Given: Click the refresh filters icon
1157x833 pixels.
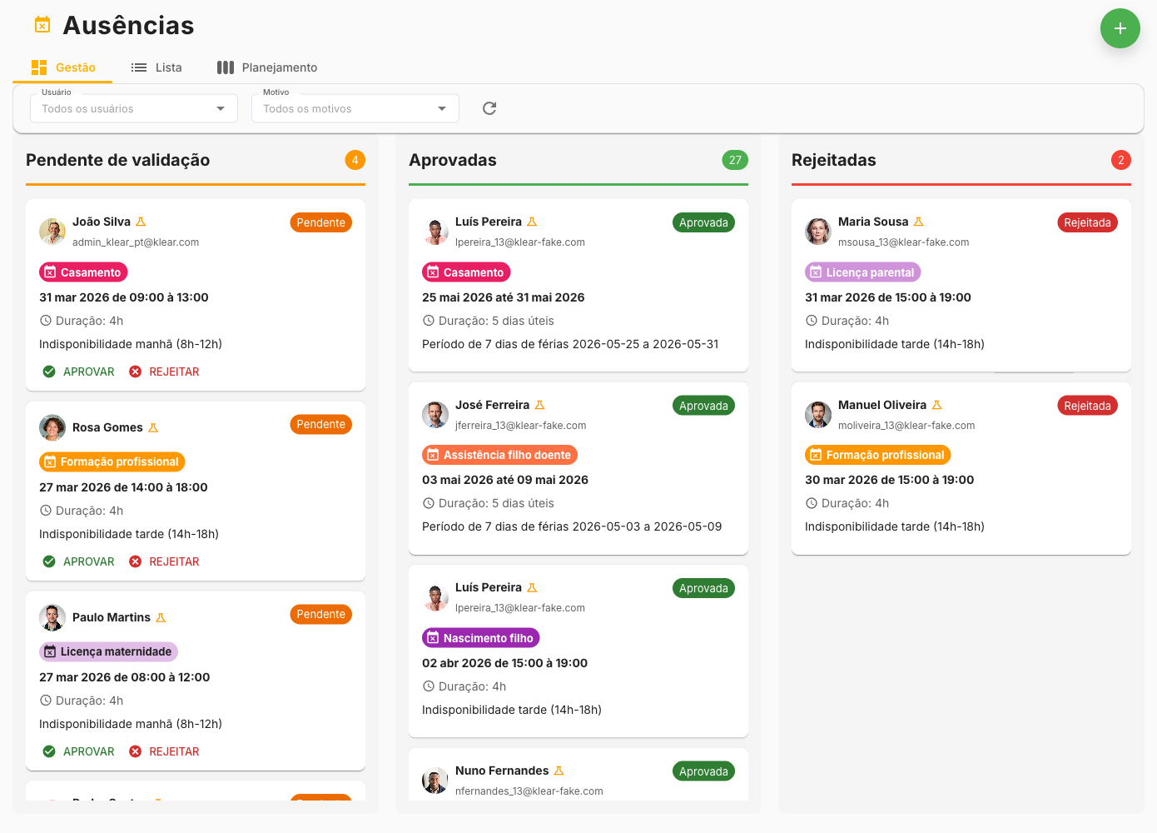Looking at the screenshot, I should point(489,108).
